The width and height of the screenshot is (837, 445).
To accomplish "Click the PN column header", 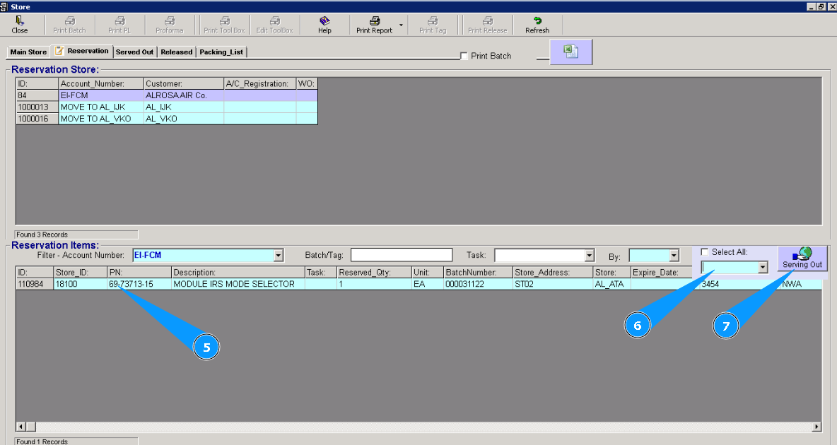I will point(139,272).
